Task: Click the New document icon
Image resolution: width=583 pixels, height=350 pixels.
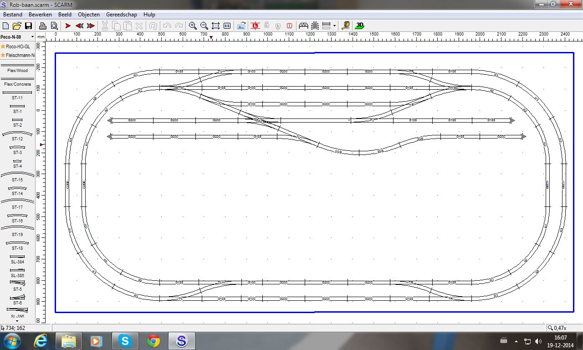Action: click(x=6, y=26)
